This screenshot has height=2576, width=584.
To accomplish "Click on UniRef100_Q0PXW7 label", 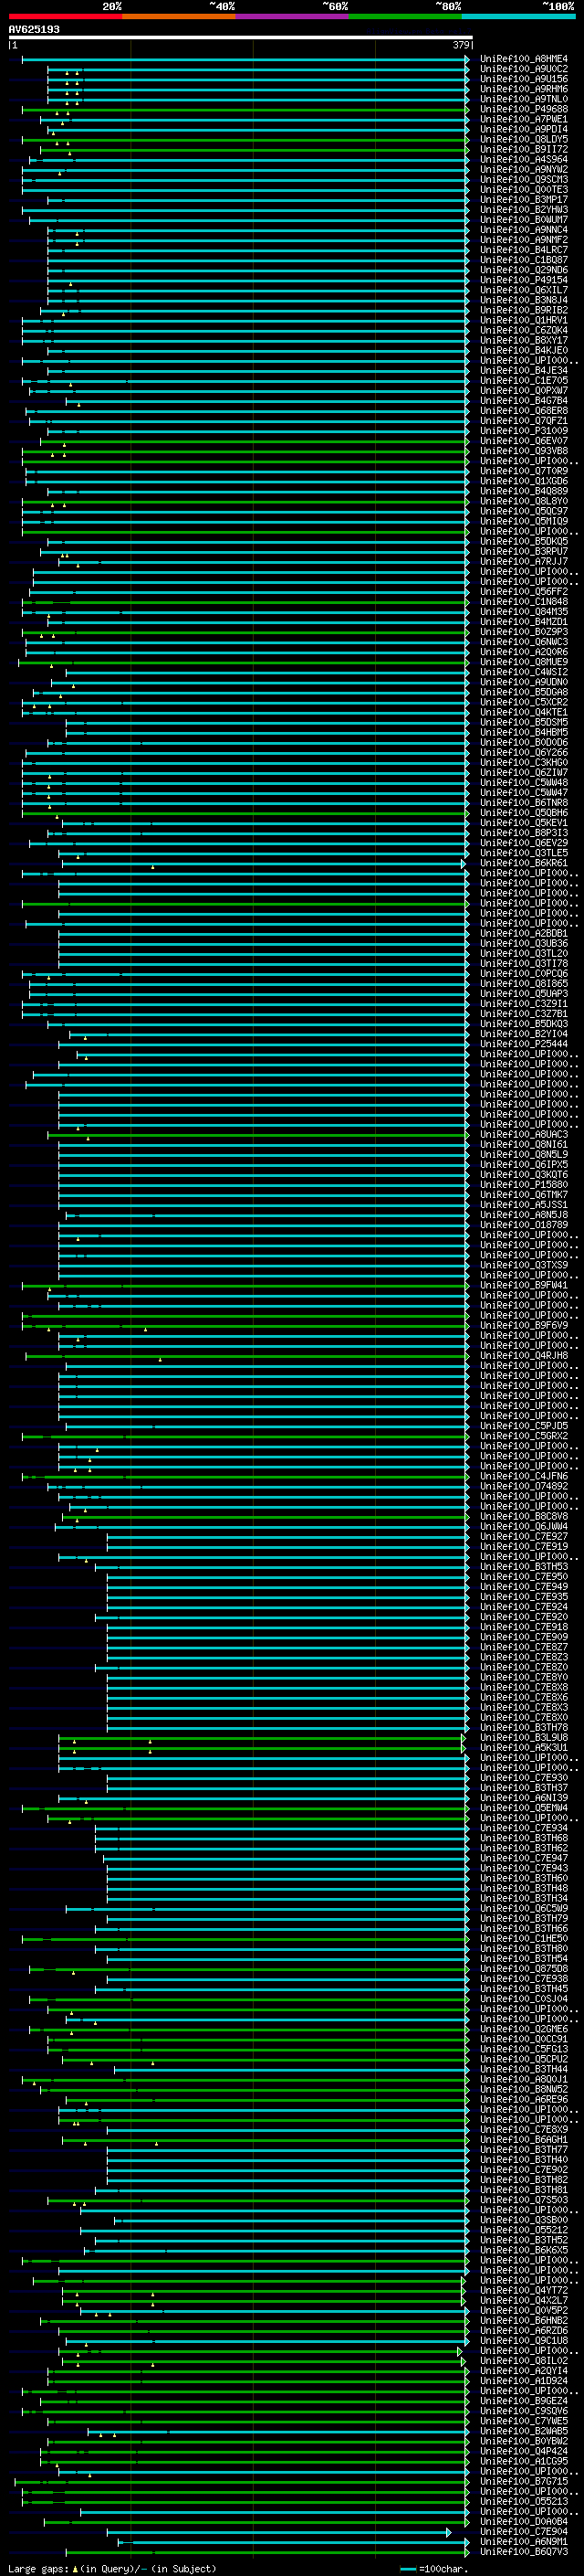I will pyautogui.click(x=523, y=390).
